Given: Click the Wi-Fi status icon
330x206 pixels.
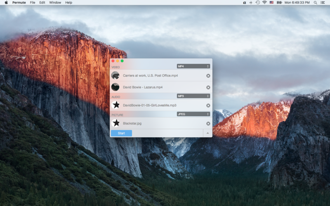Looking at the screenshot, I should point(264,2).
